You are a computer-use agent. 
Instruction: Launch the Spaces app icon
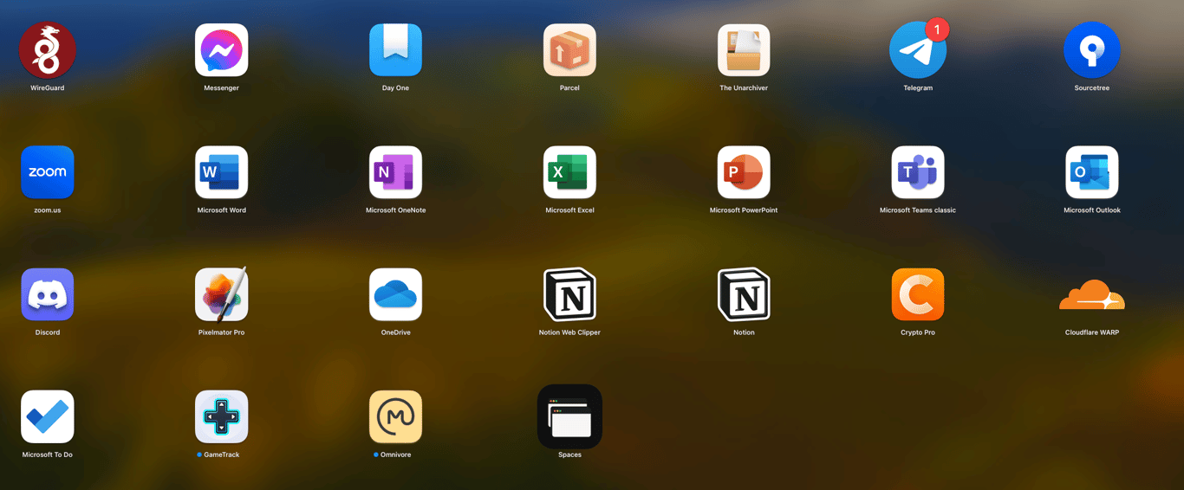pos(569,416)
